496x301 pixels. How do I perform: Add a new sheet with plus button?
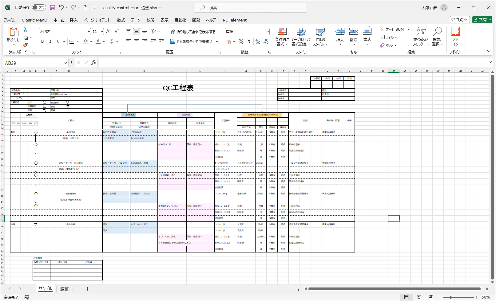click(x=87, y=289)
